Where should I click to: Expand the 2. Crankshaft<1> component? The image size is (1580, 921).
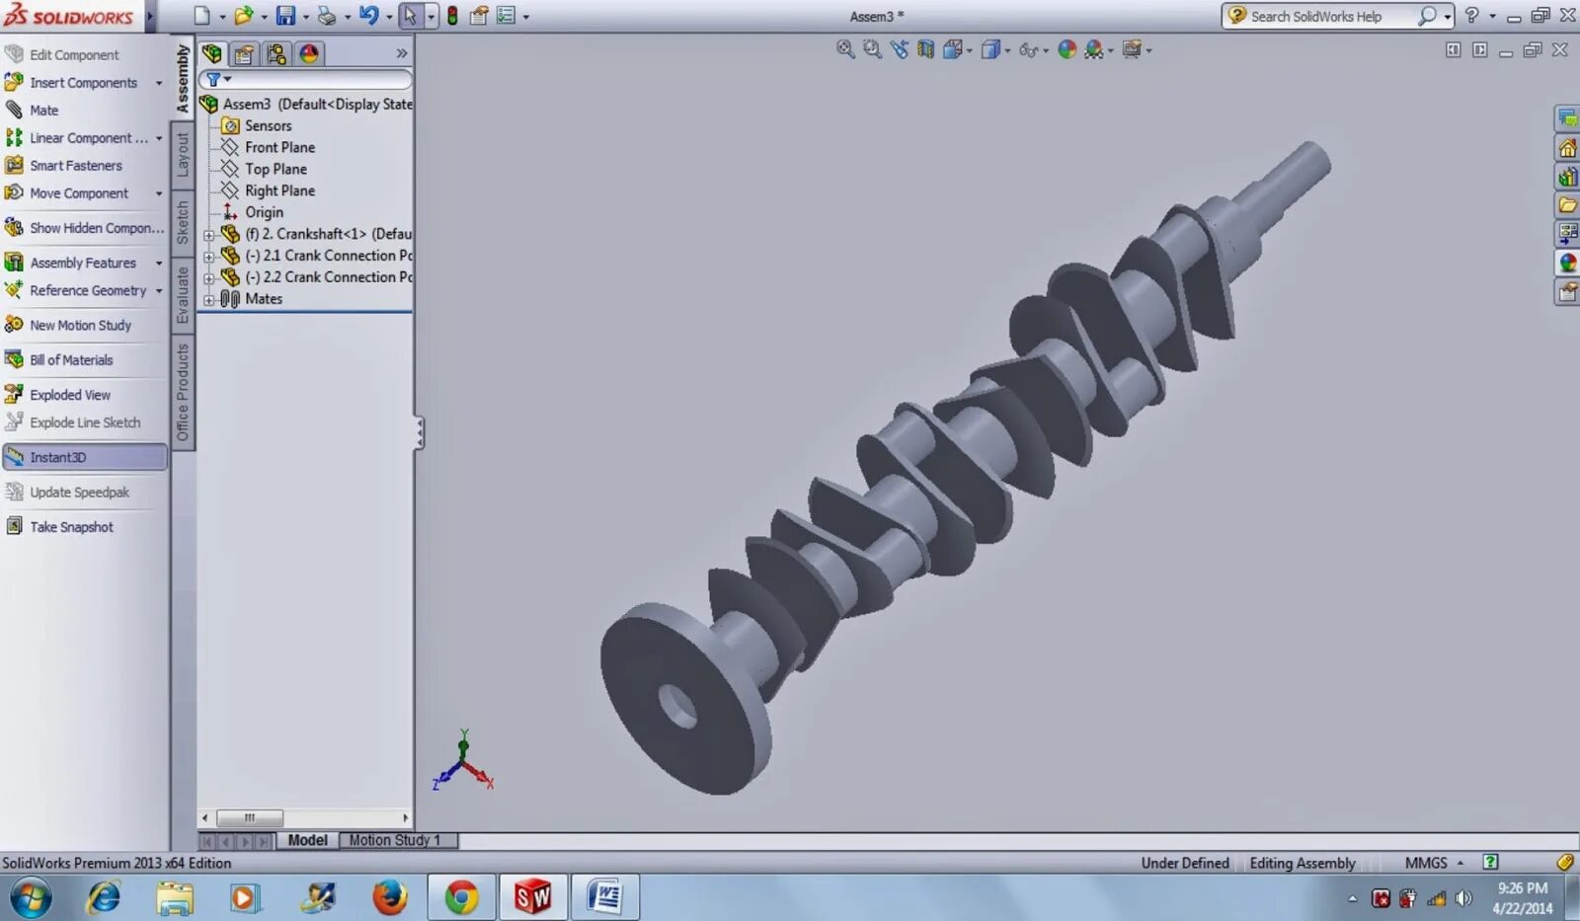coord(207,234)
